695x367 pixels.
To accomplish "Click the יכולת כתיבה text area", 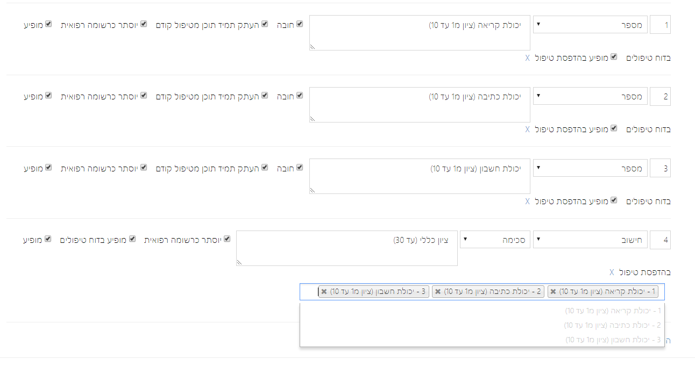I will [420, 105].
